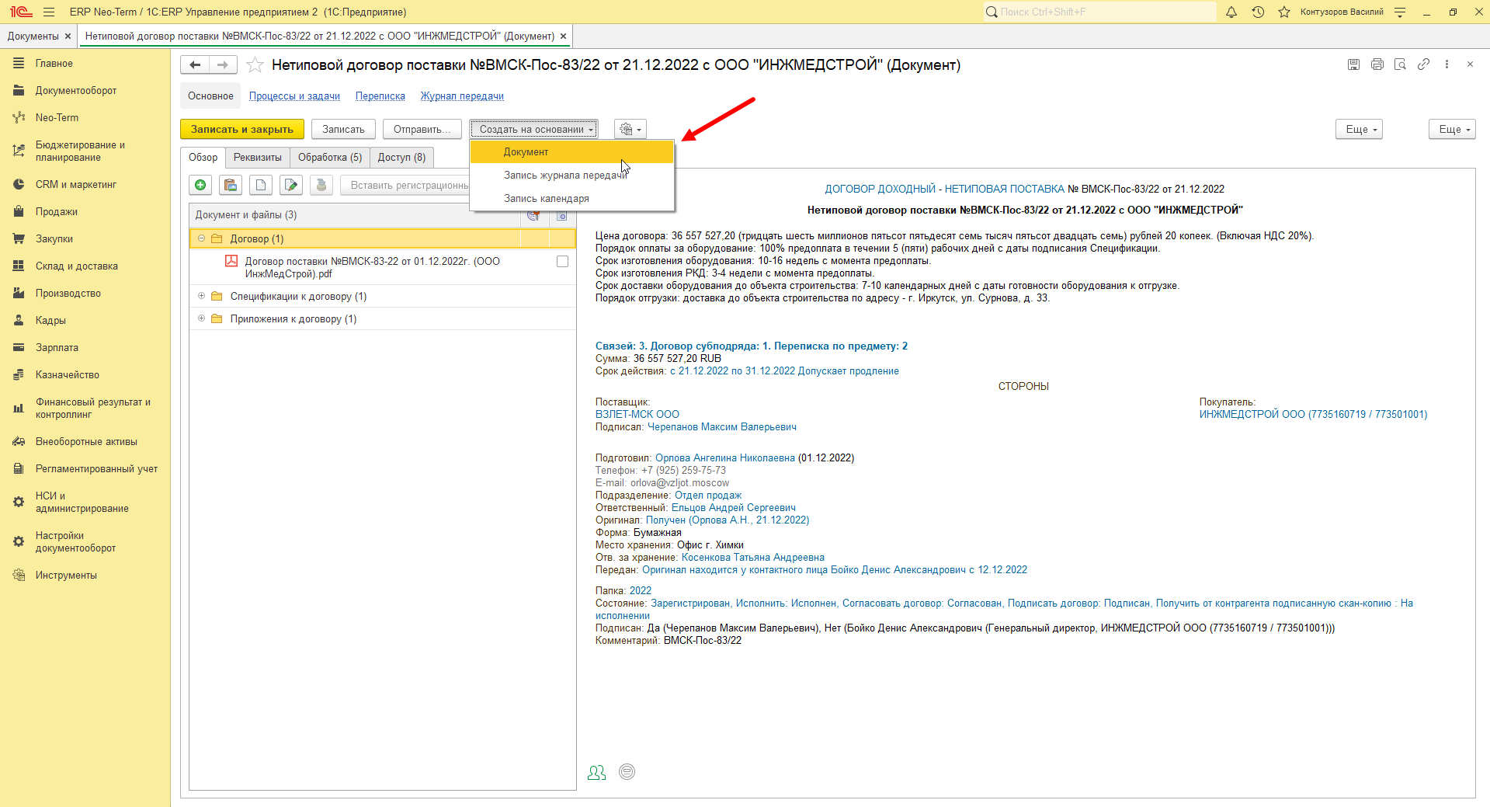Click the Отправить... button
Viewport: 1490px width, 807px height.
(x=422, y=129)
